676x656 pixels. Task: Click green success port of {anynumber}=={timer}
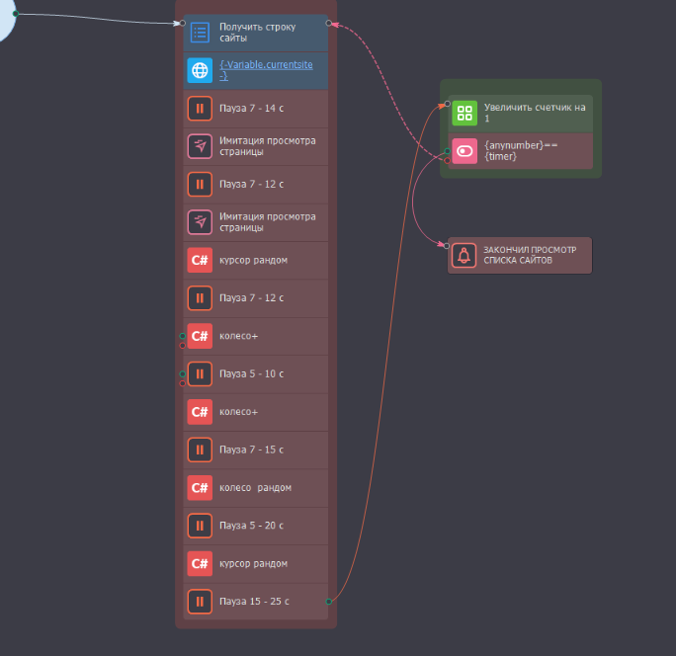[x=447, y=151]
